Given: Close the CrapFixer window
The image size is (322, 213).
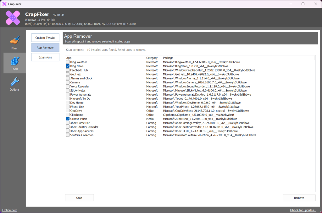Looking at the screenshot, I should click(x=315, y=4).
